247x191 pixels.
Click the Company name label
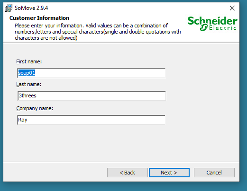click(35, 109)
